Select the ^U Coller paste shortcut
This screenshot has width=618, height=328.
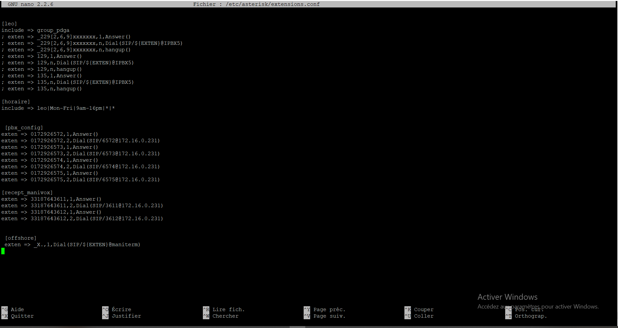point(419,316)
